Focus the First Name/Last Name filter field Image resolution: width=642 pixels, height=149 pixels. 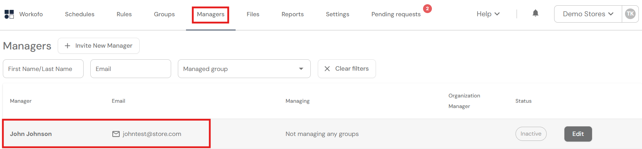[x=43, y=69]
